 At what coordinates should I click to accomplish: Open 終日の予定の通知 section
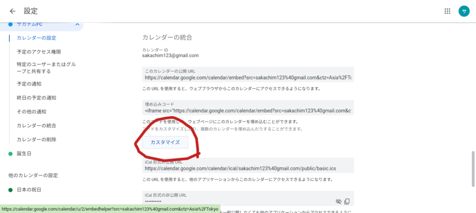36,98
